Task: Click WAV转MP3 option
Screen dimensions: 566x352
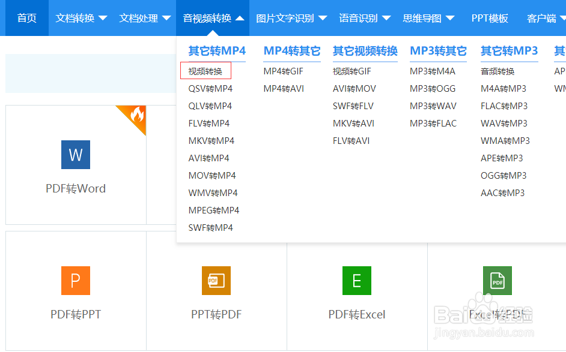Action: coord(504,124)
